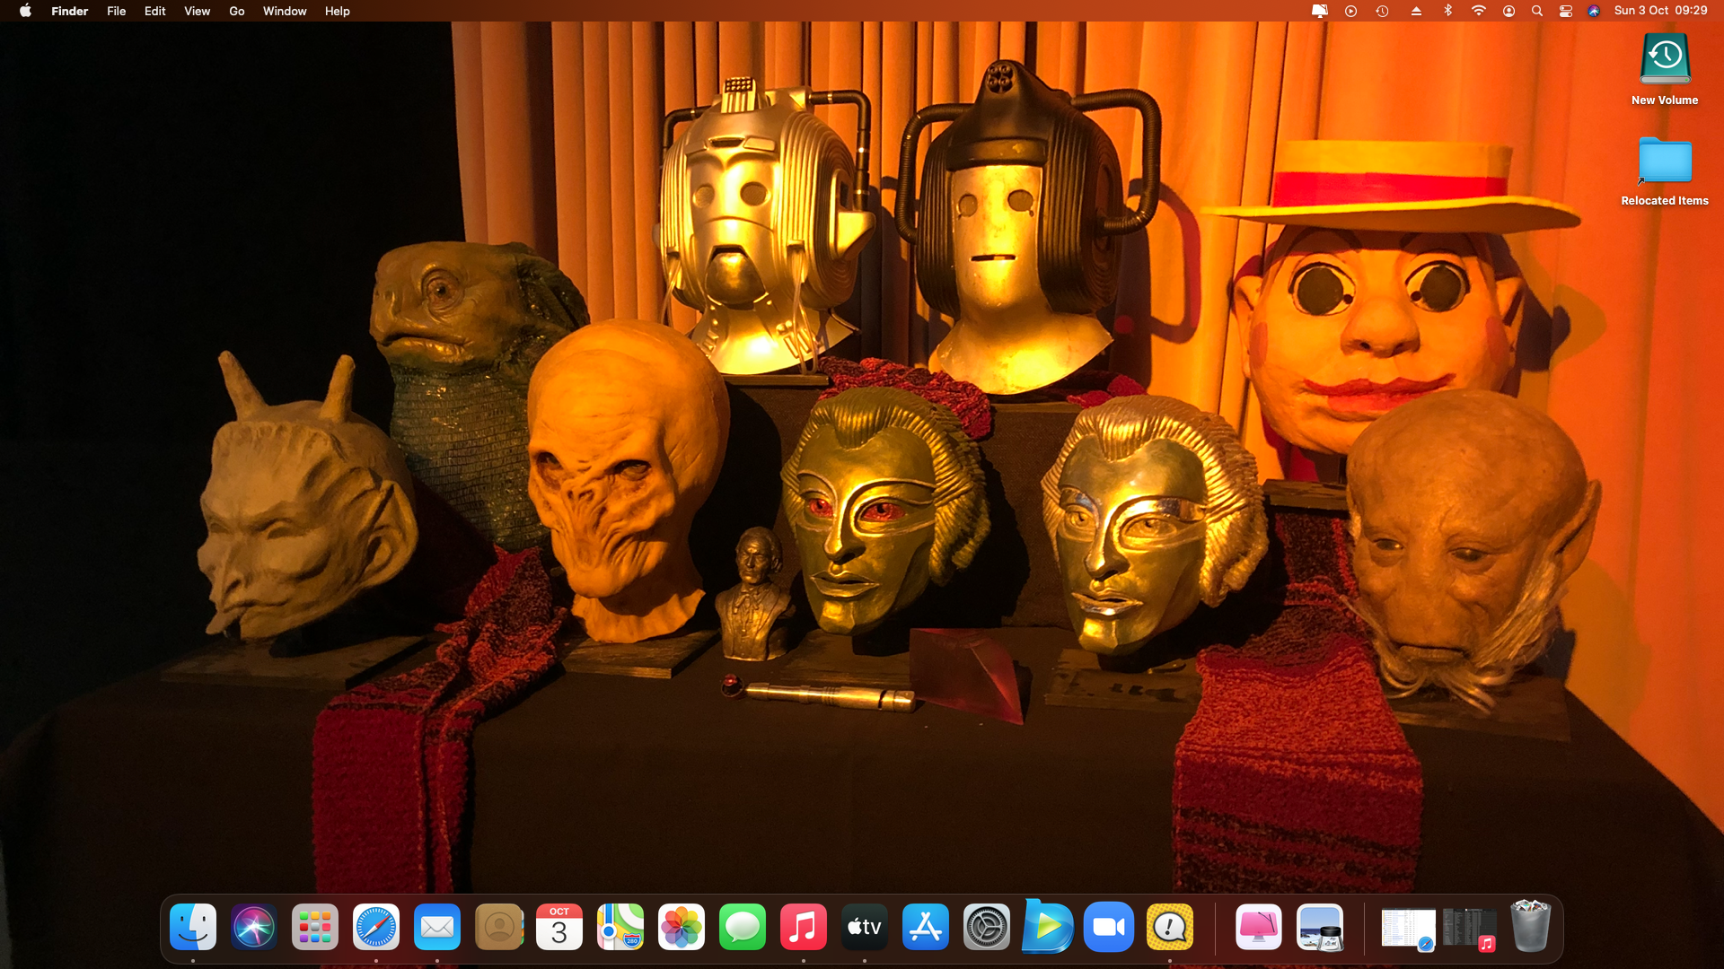Open the Wi-Fi status menu

click(x=1478, y=11)
